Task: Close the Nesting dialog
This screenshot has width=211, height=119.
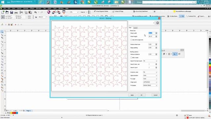Action: [159, 18]
